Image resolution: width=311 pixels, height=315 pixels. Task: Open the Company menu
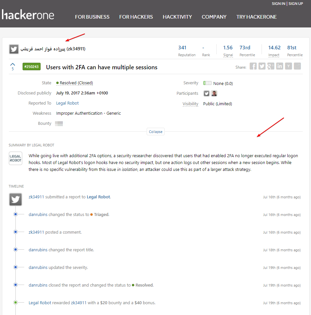[214, 17]
